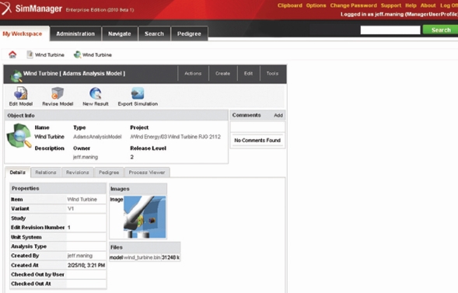Switch to the Relations tab
Screen dimensions: 458x293
(46, 173)
